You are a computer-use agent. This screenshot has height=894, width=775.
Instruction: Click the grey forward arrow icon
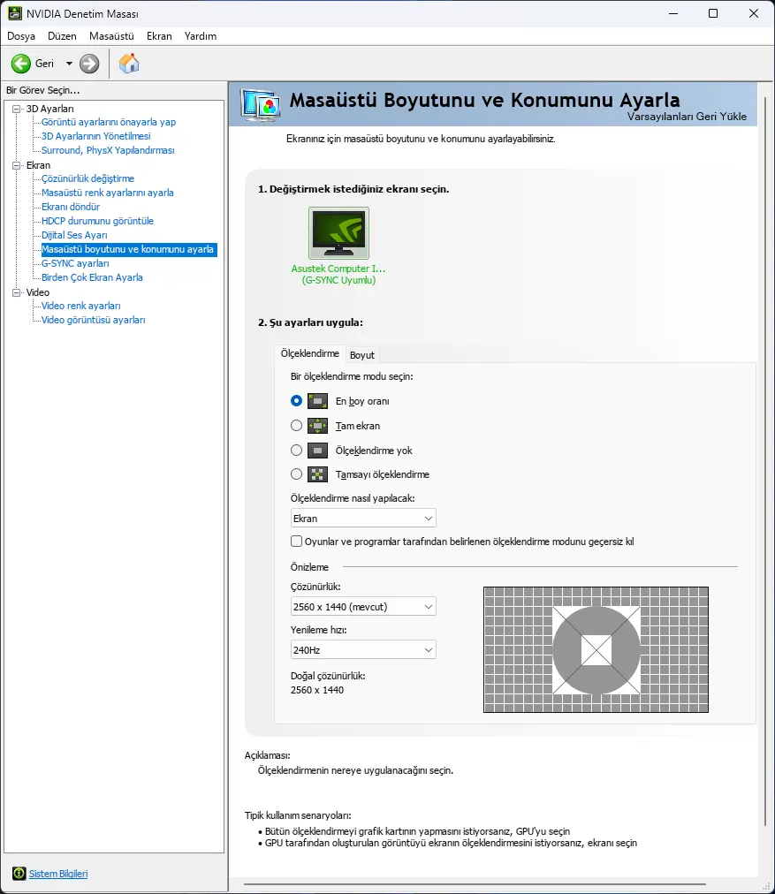pyautogui.click(x=89, y=64)
